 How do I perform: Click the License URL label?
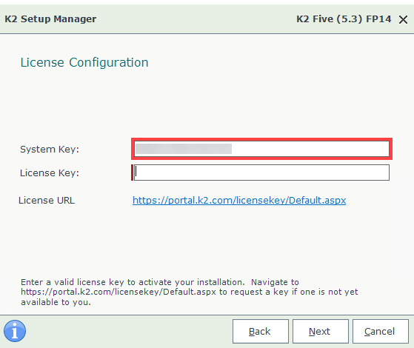pyautogui.click(x=47, y=201)
